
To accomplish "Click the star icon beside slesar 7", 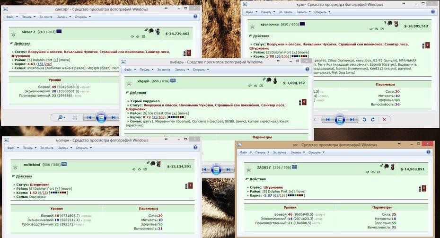I will [x=13, y=34].
